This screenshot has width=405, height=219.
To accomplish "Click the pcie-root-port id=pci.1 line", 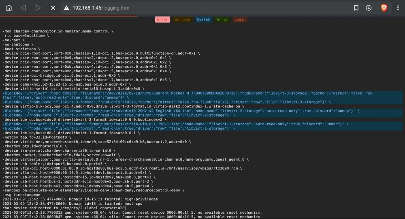I will (x=101, y=53).
